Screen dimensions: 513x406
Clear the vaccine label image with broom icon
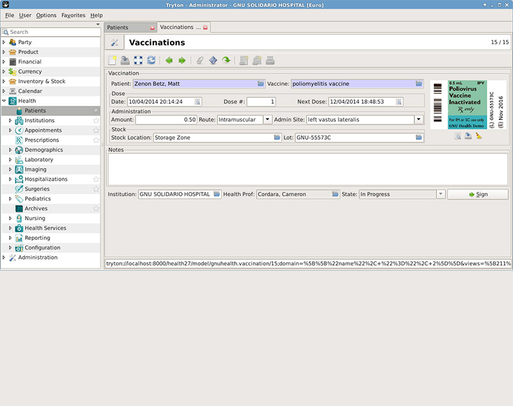tap(479, 135)
